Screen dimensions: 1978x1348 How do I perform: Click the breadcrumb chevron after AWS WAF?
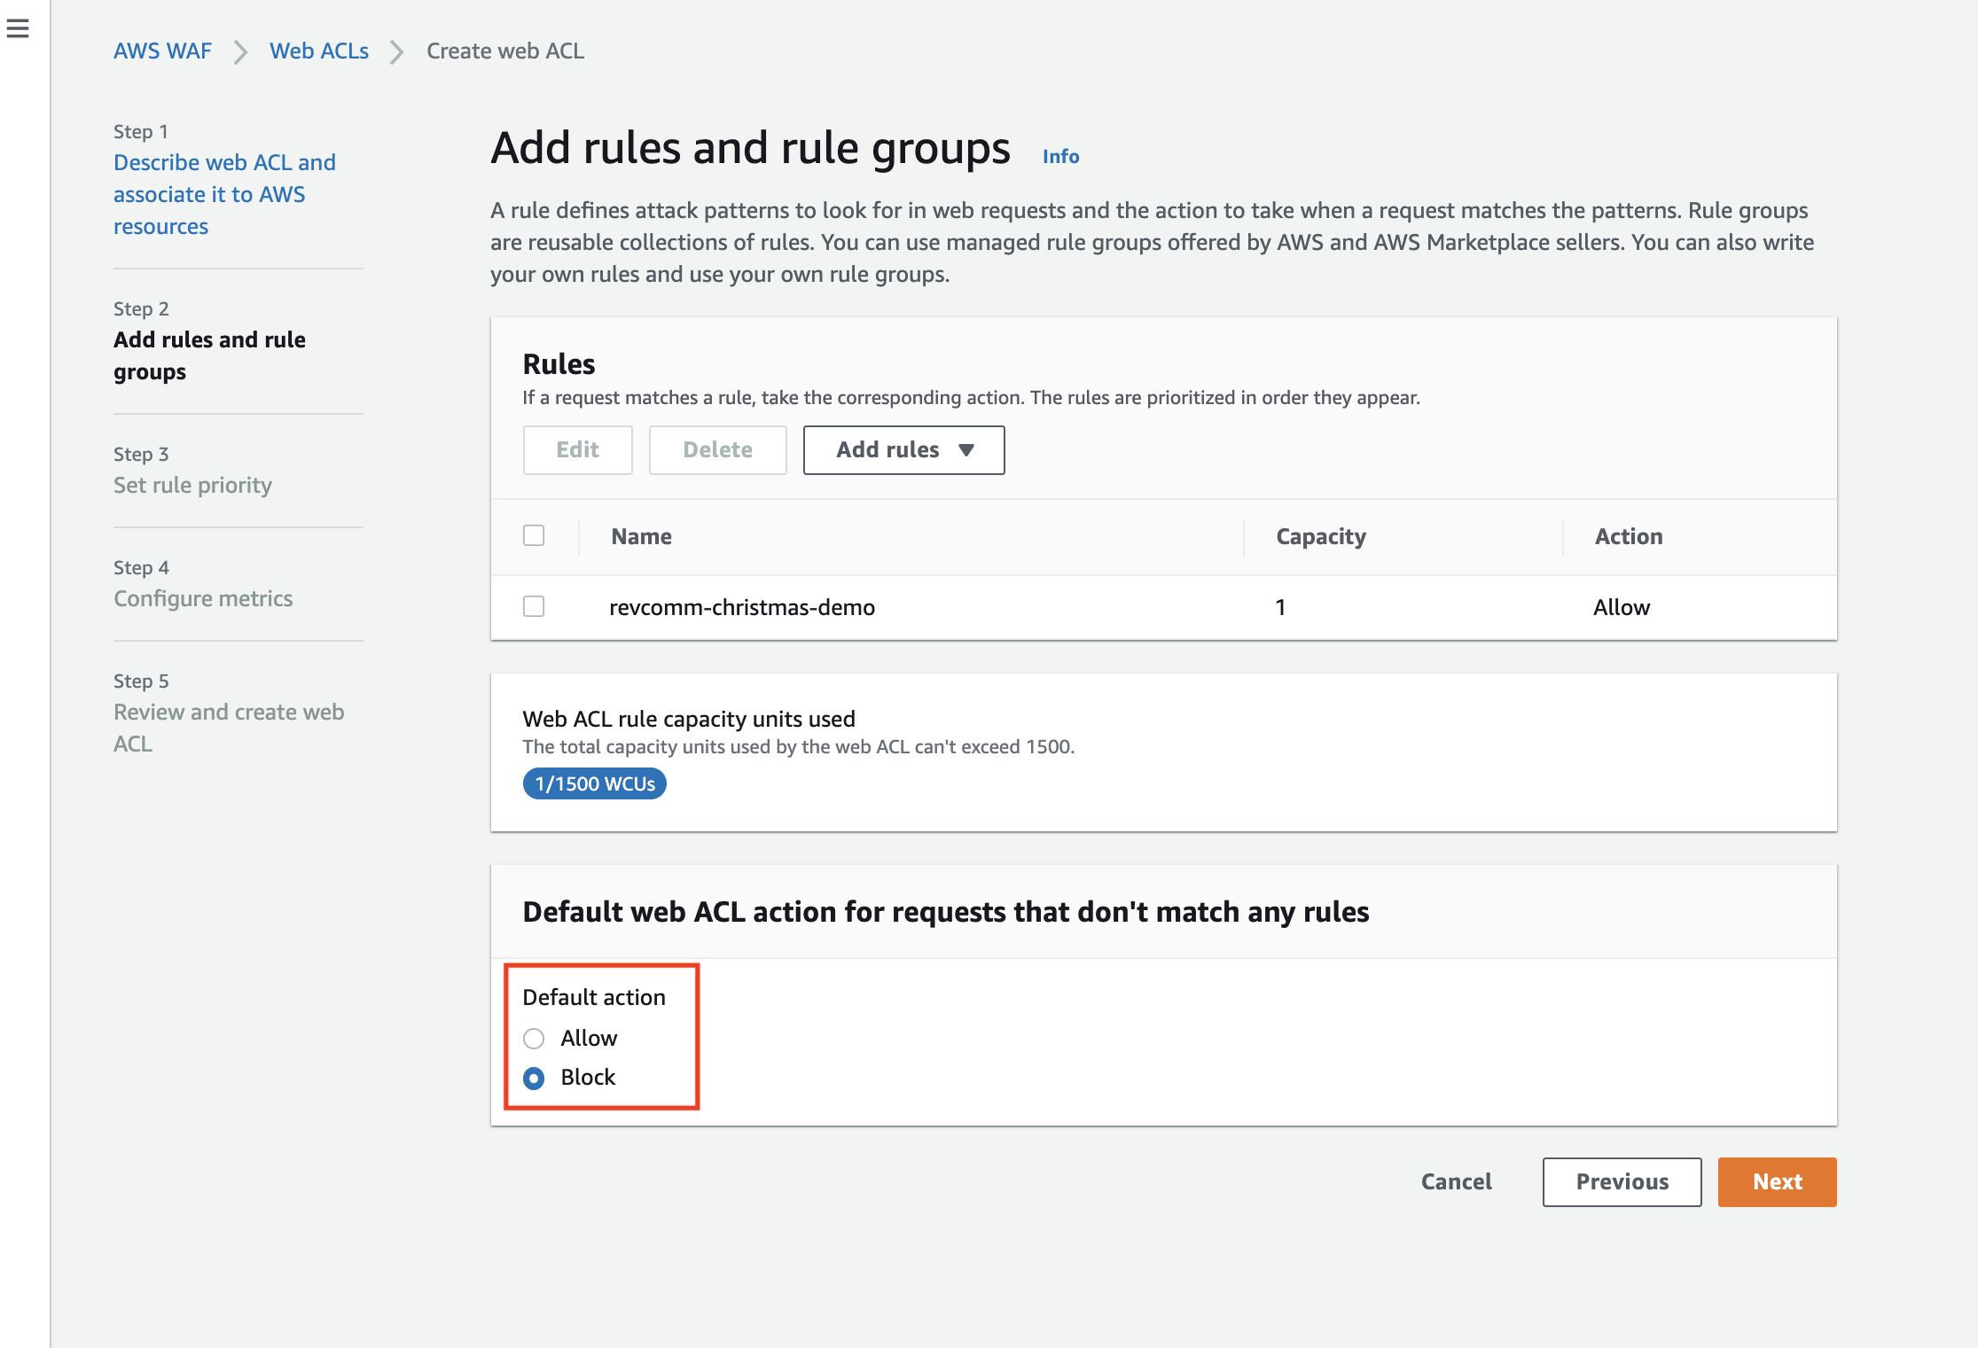240,52
